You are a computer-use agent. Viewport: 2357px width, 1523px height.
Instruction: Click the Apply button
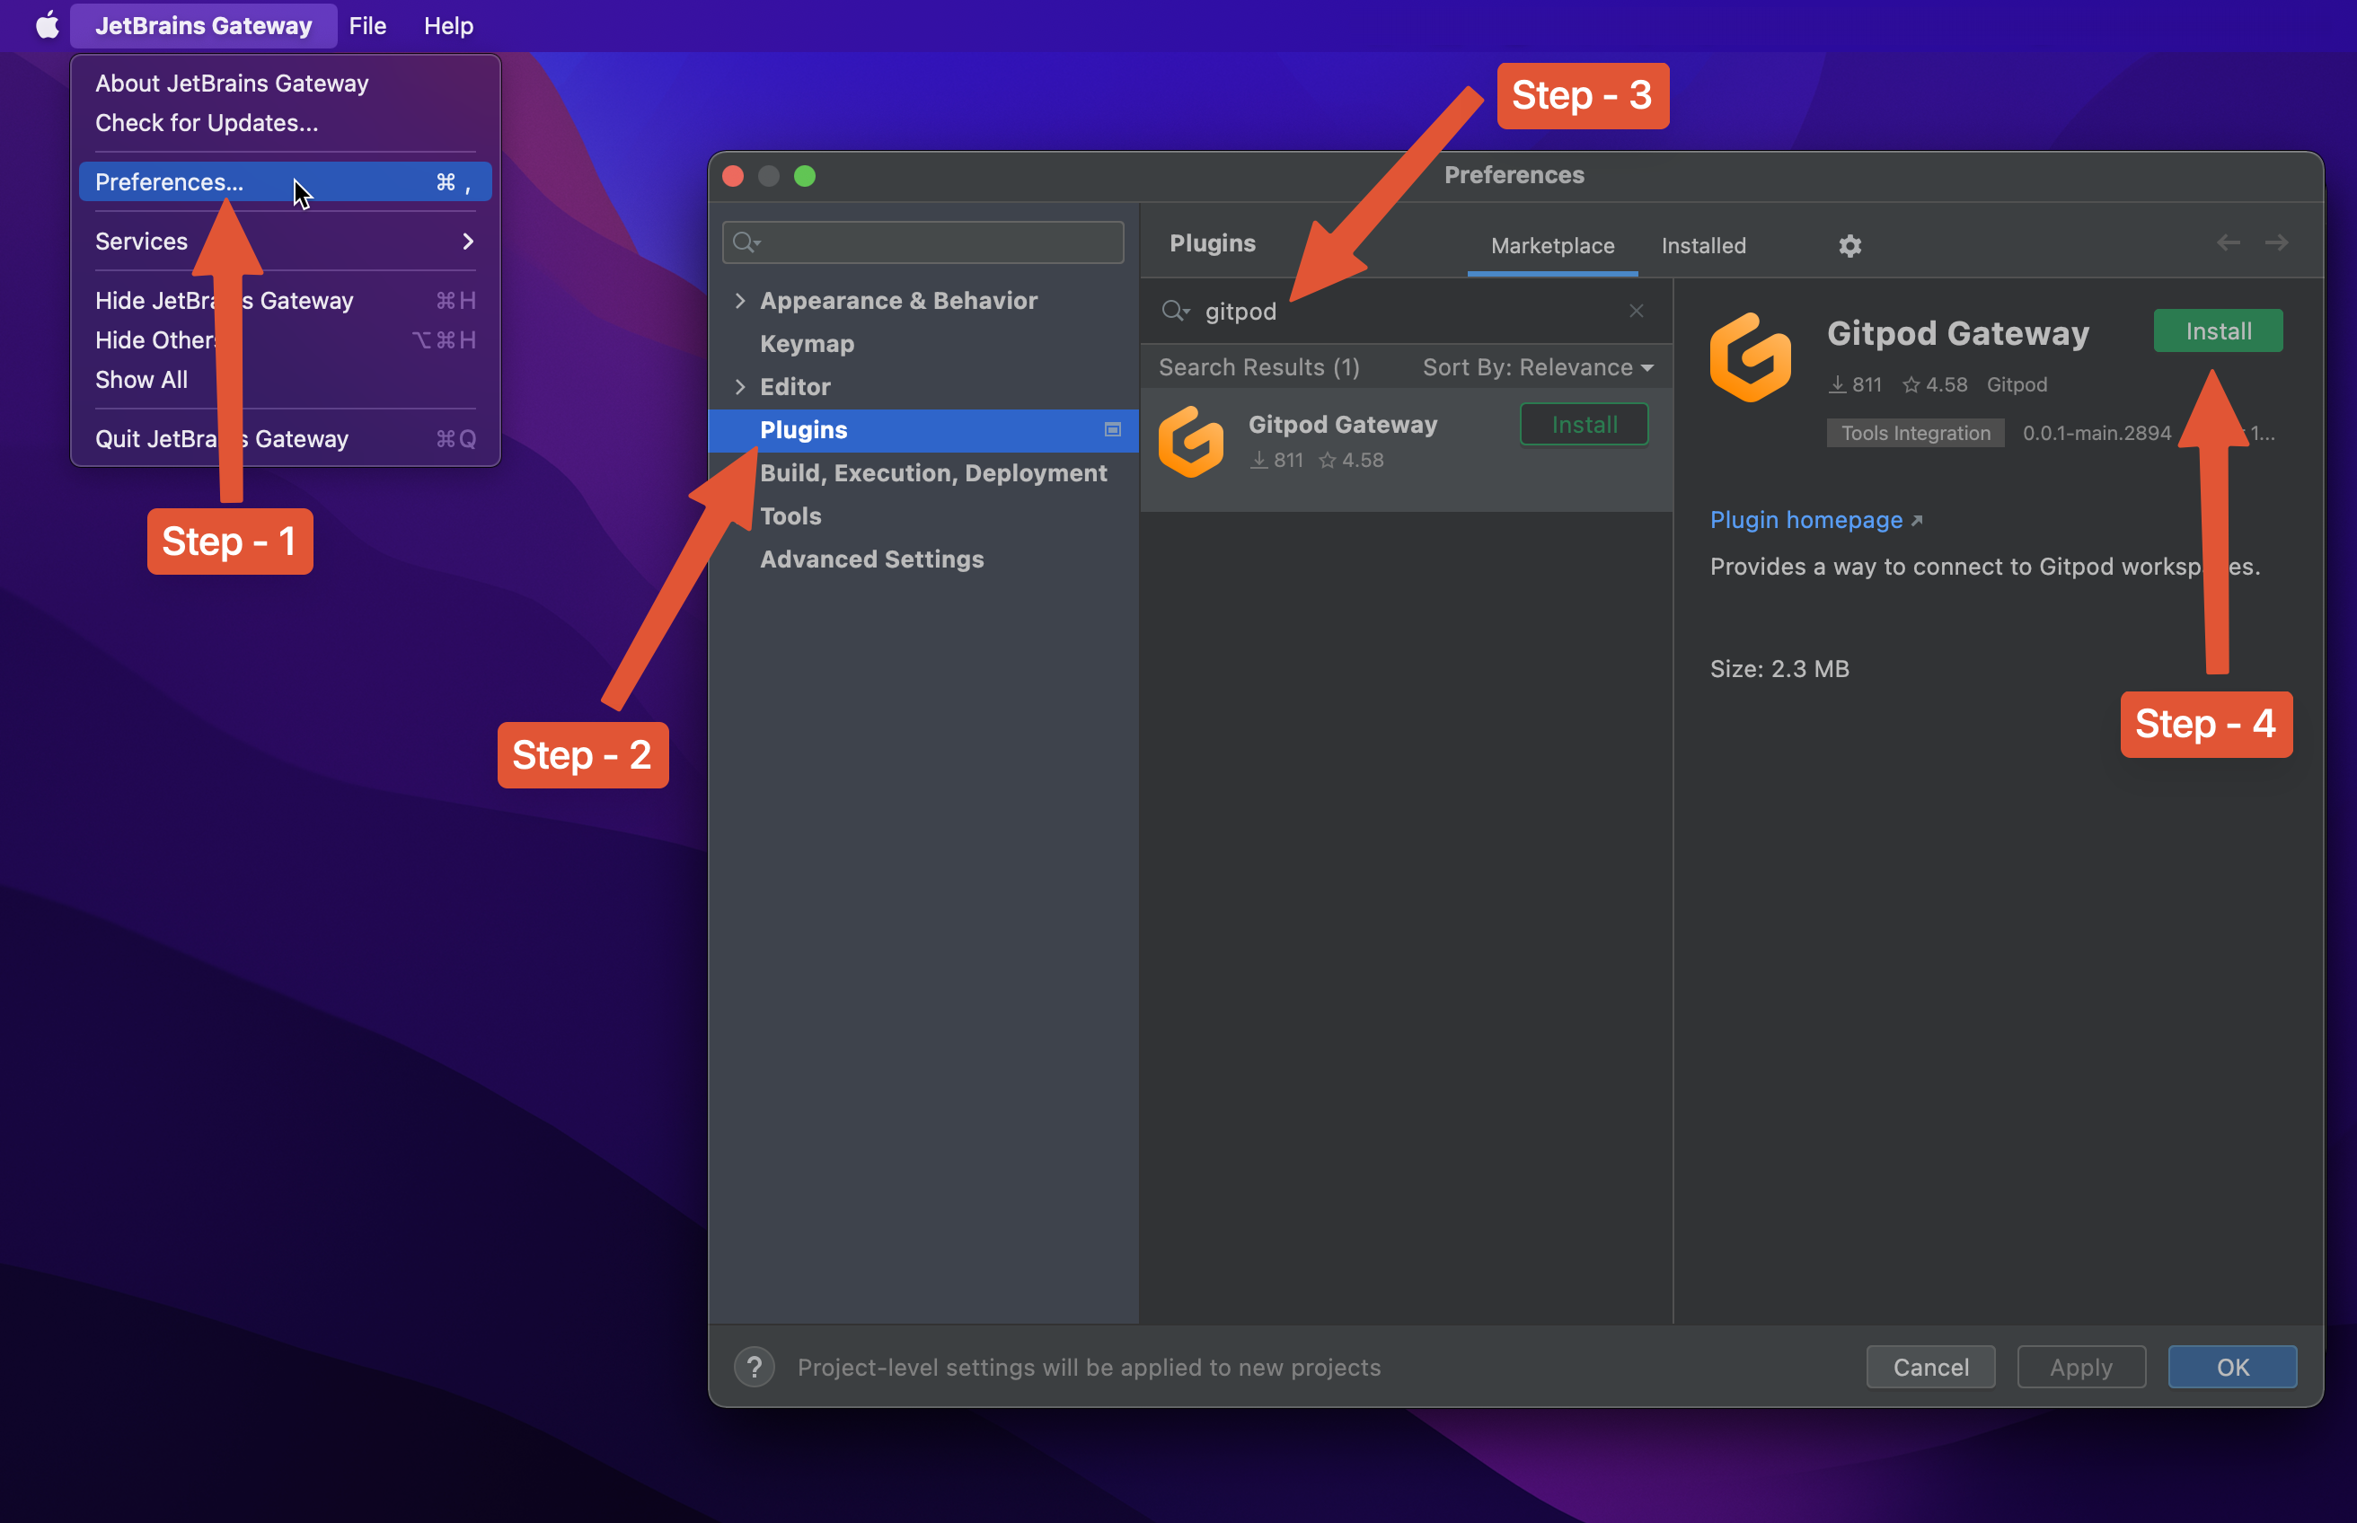coord(2080,1367)
